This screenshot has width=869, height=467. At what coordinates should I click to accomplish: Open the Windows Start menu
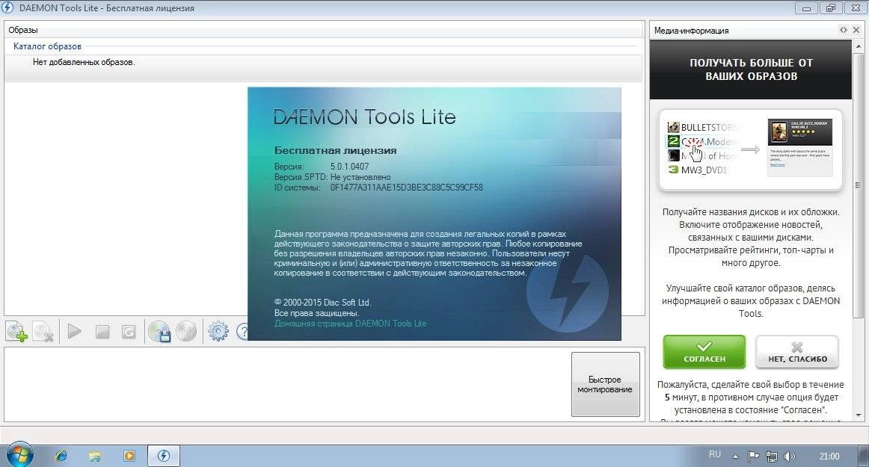19,455
